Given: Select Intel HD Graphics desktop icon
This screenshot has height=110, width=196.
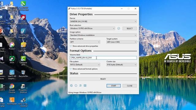Looking at the screenshot, I should coord(12,75).
